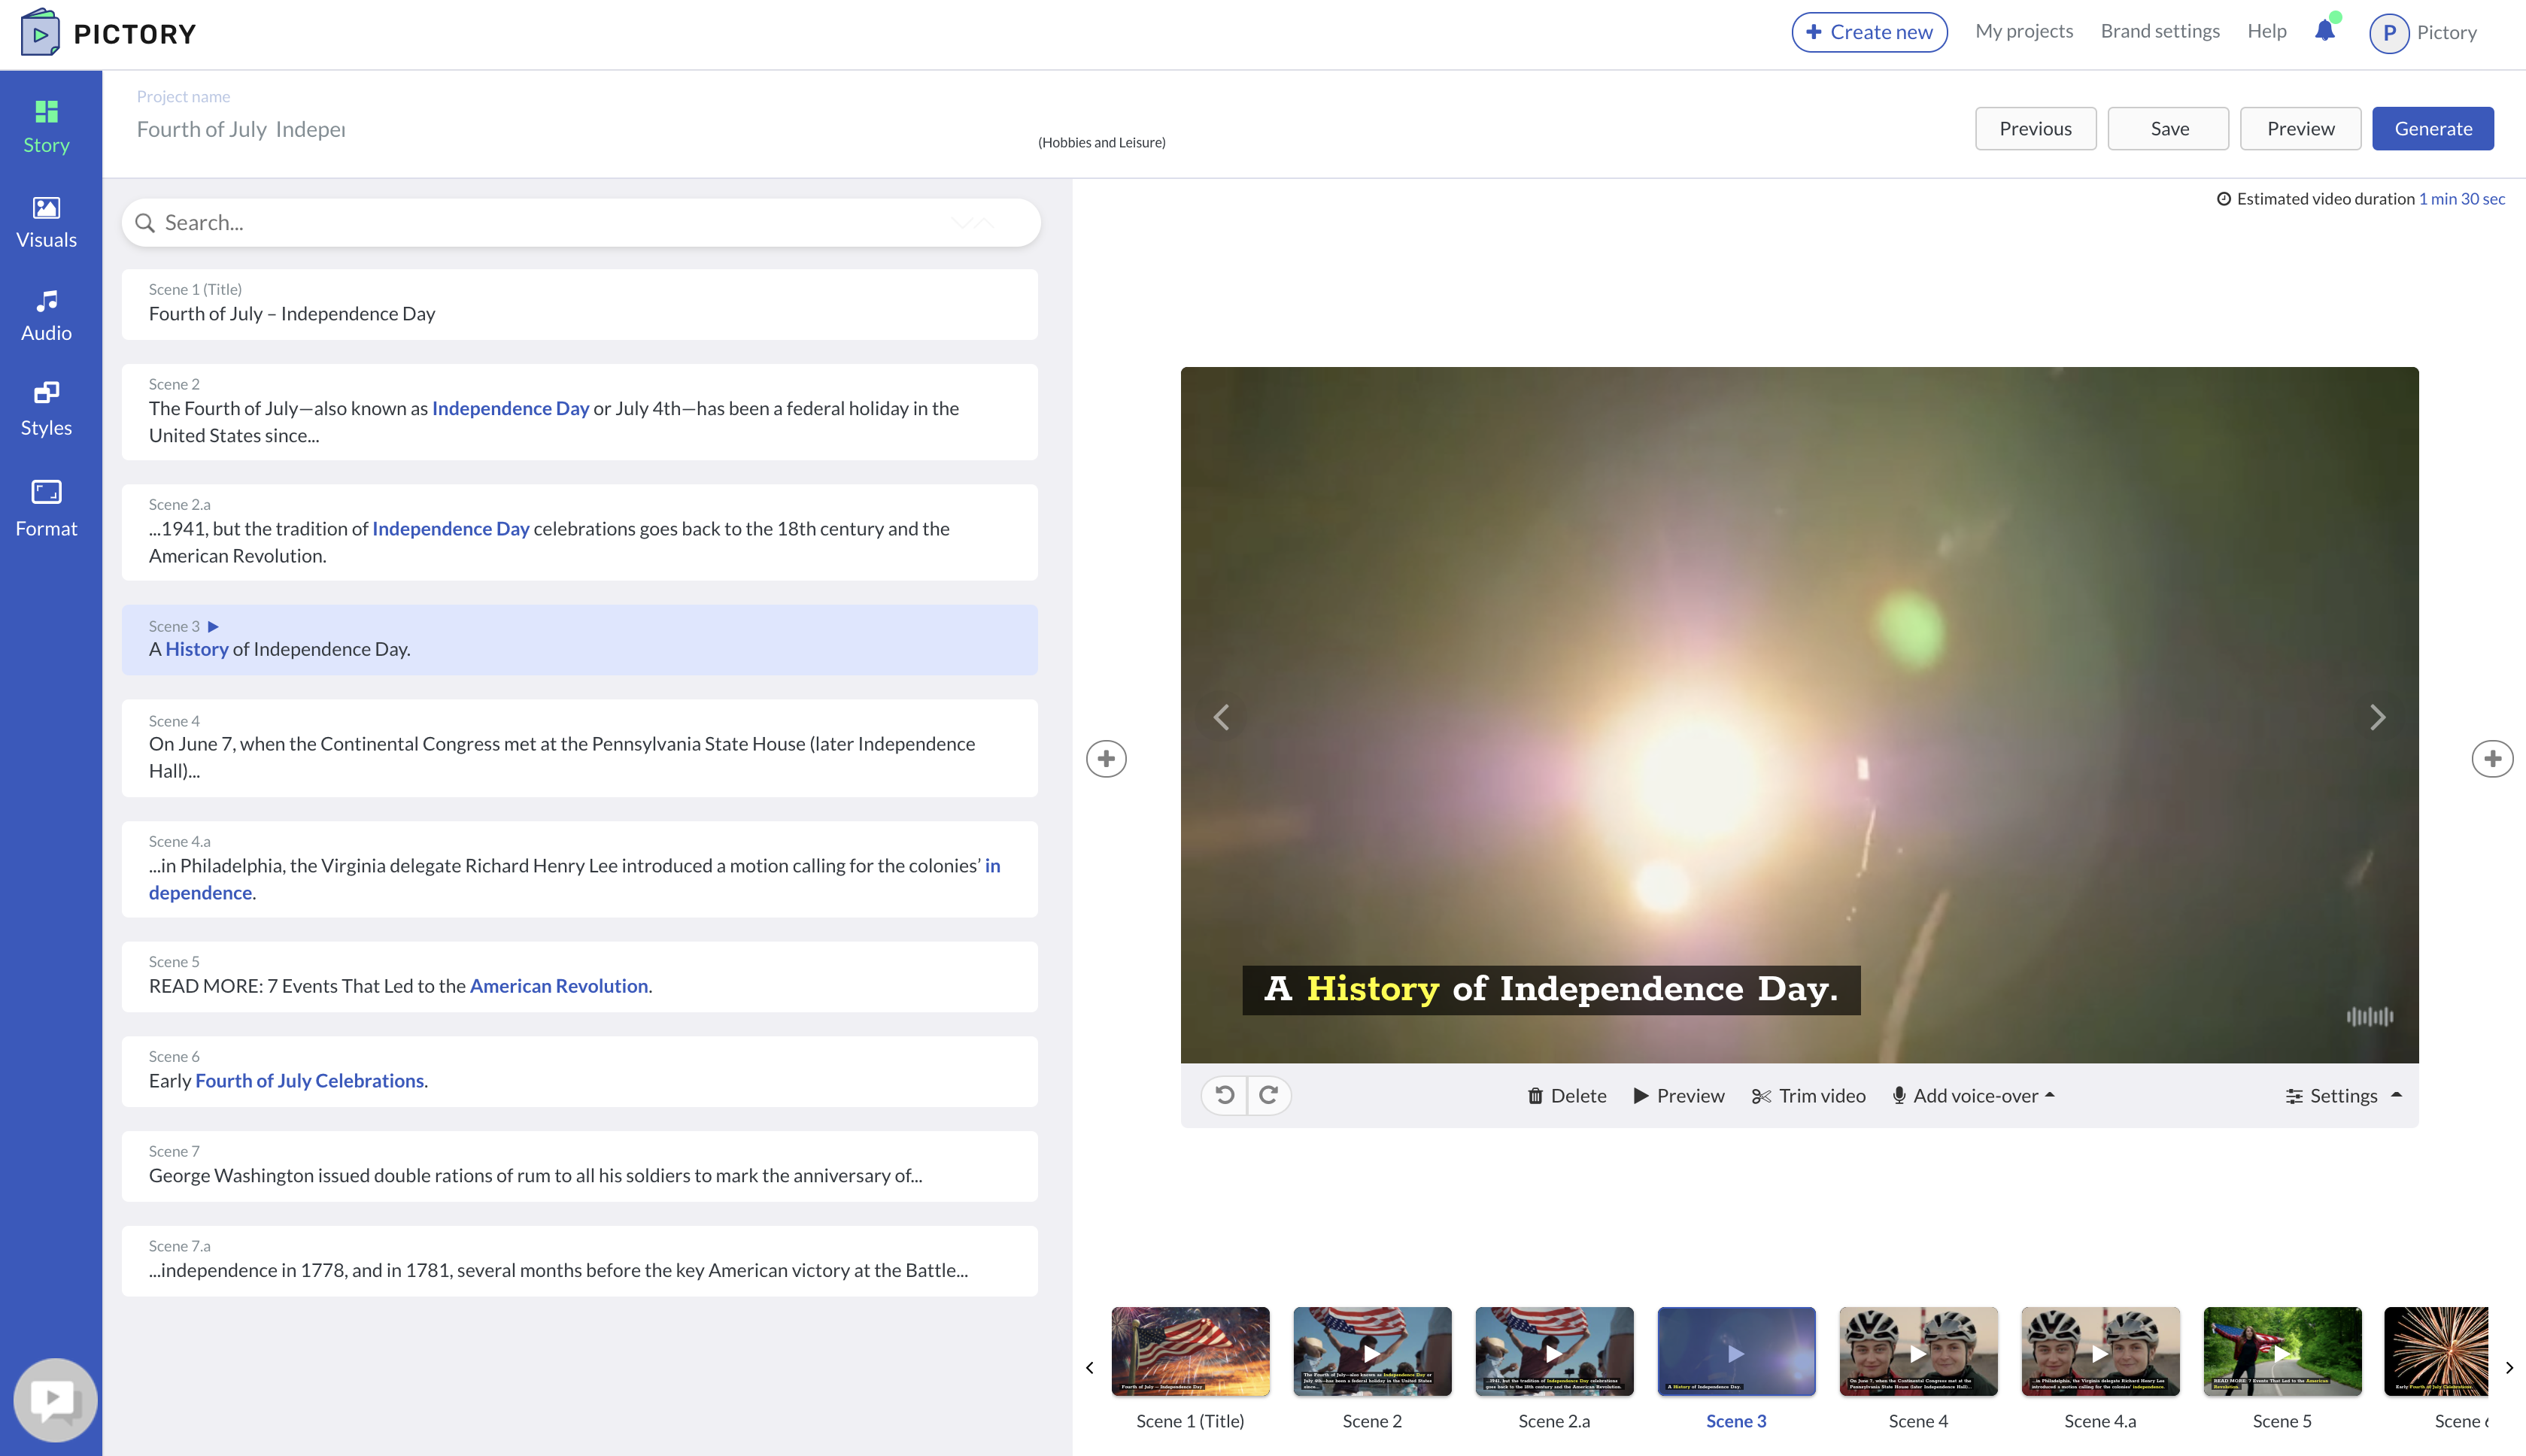Click the undo arrow button

tap(1225, 1095)
